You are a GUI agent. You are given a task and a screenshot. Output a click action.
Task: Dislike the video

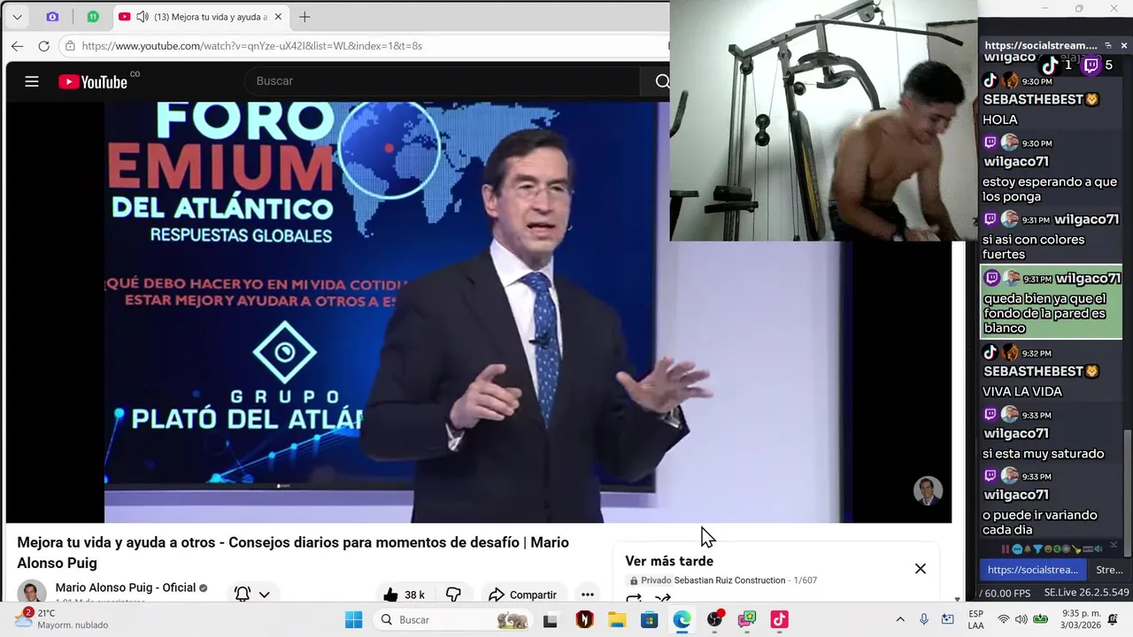point(453,595)
